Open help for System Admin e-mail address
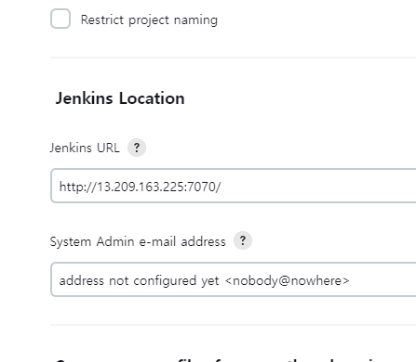416x362 pixels. [243, 240]
